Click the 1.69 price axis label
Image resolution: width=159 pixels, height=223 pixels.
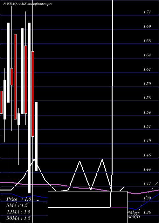pos(147,26)
